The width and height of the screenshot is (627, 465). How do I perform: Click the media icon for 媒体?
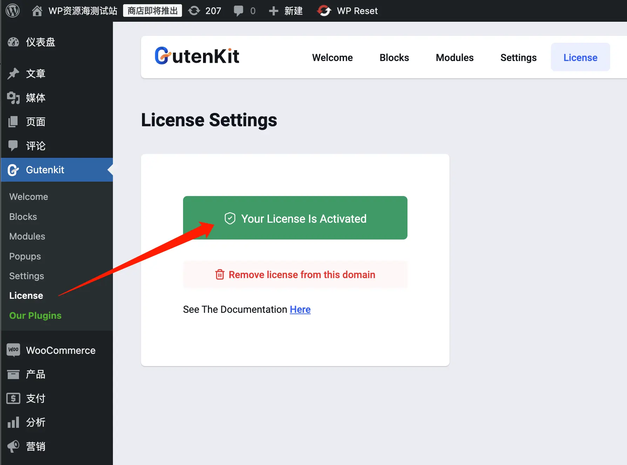pyautogui.click(x=13, y=97)
